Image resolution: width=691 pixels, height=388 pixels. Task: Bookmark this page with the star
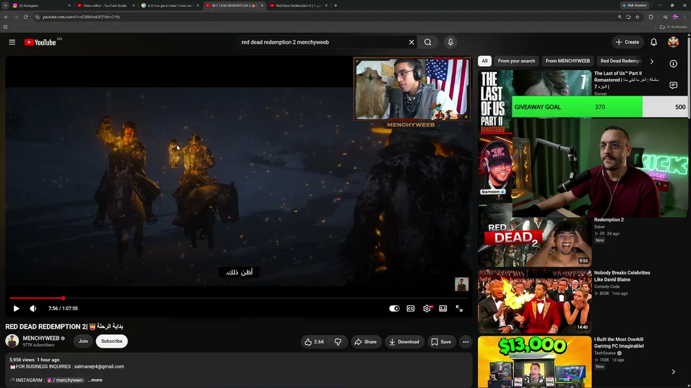[637, 17]
